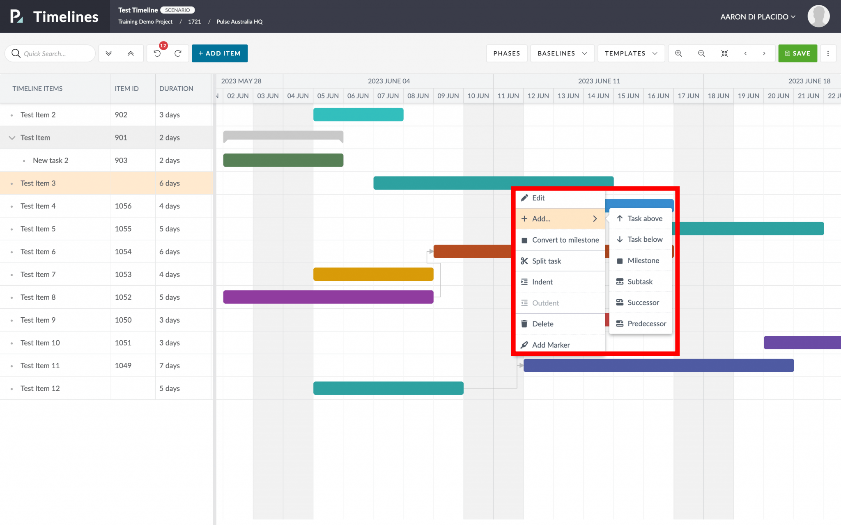Open the AARON DI PLACIDO account dropdown
Screen dimensions: 841x525
(758, 16)
